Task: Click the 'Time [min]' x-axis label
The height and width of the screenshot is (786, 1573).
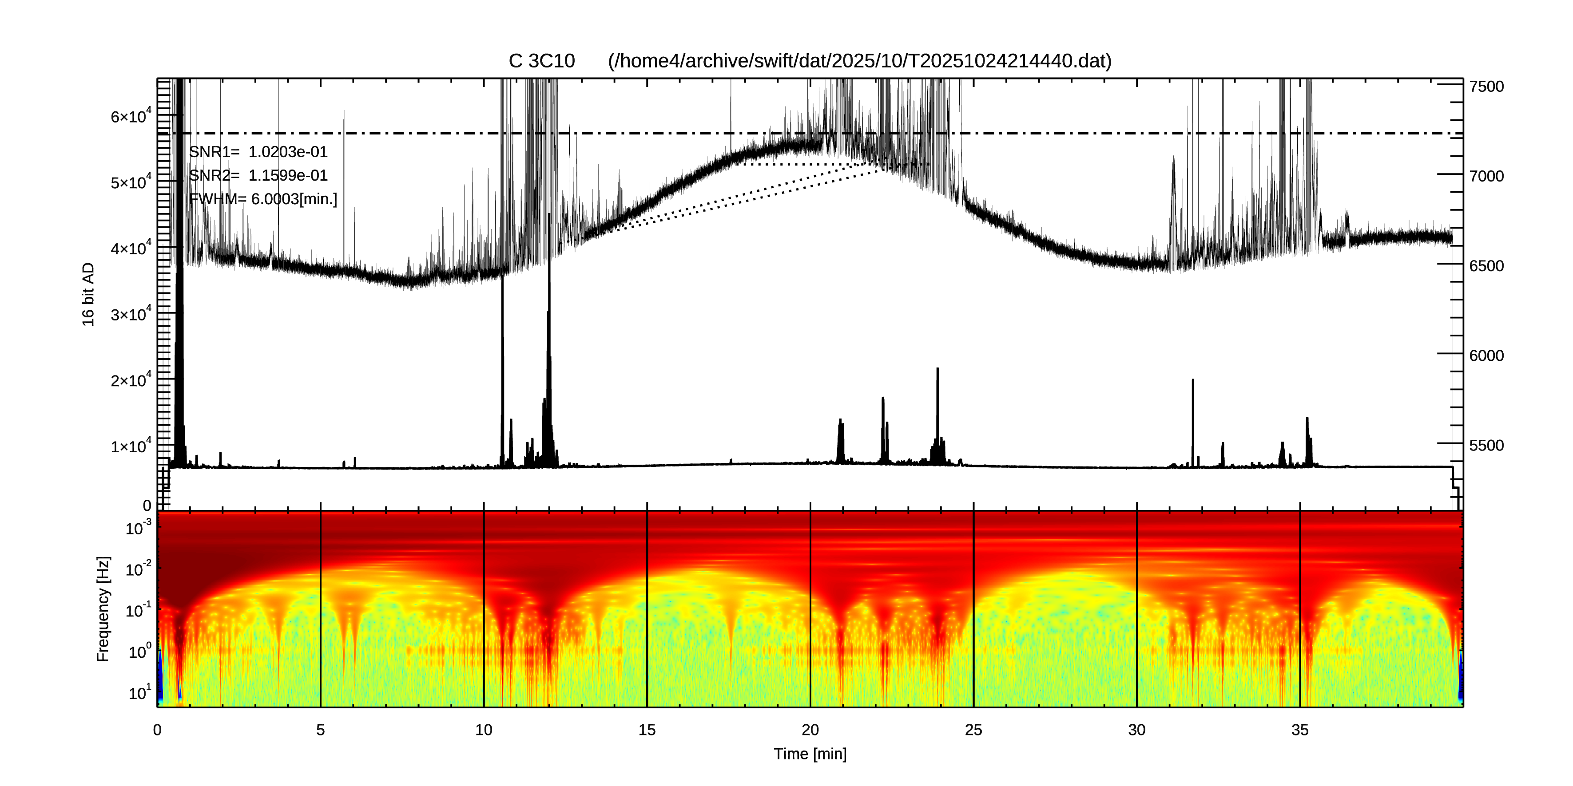Action: [810, 754]
